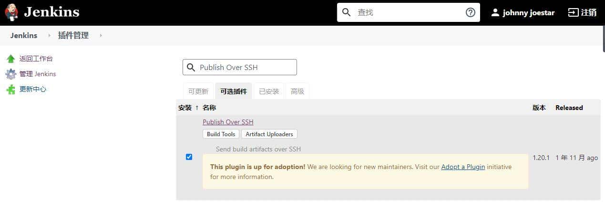Click the gear icon for Manage Jenkins
Viewport: 605px width, 210px height.
[10, 74]
